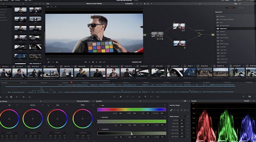Choose the Gaussian Blur effect
Viewport: 256px width, 142px height.
point(224,38)
